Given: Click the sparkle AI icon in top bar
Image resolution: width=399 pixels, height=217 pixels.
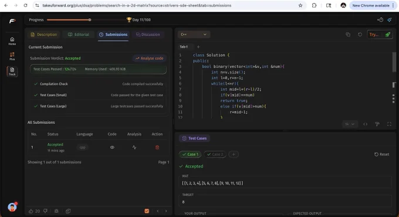Looking at the screenshot, I should click(x=390, y=20).
